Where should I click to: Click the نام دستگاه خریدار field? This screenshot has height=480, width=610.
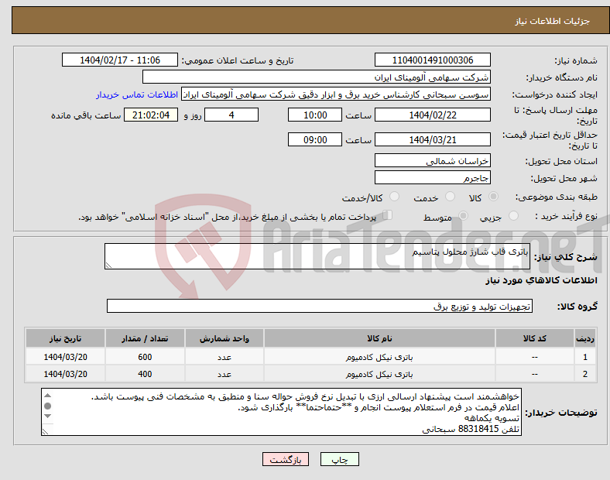pyautogui.click(x=317, y=77)
